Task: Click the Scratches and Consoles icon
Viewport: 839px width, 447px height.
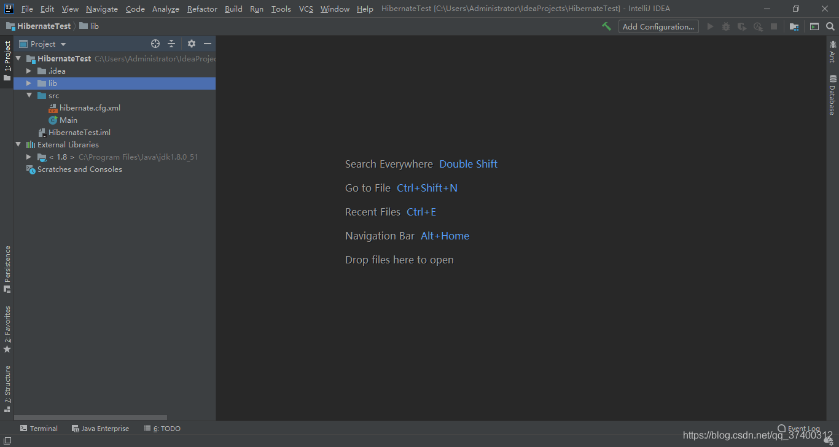Action: click(x=31, y=169)
